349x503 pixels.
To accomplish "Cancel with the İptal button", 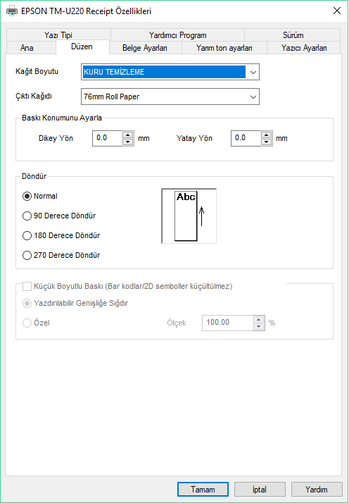I will pos(260,490).
